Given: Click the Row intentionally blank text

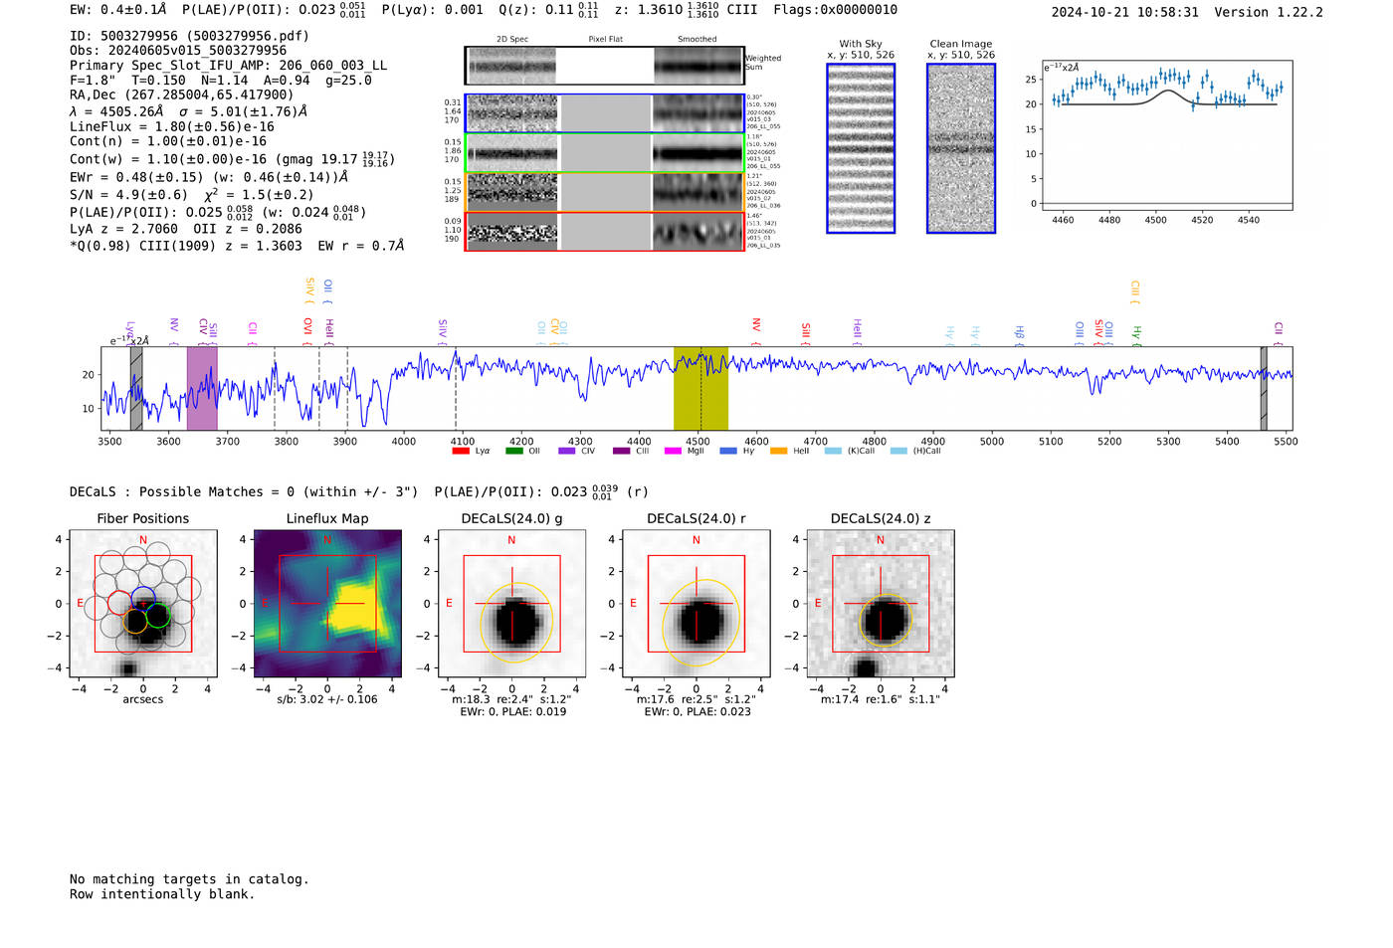Looking at the screenshot, I should coord(162,894).
